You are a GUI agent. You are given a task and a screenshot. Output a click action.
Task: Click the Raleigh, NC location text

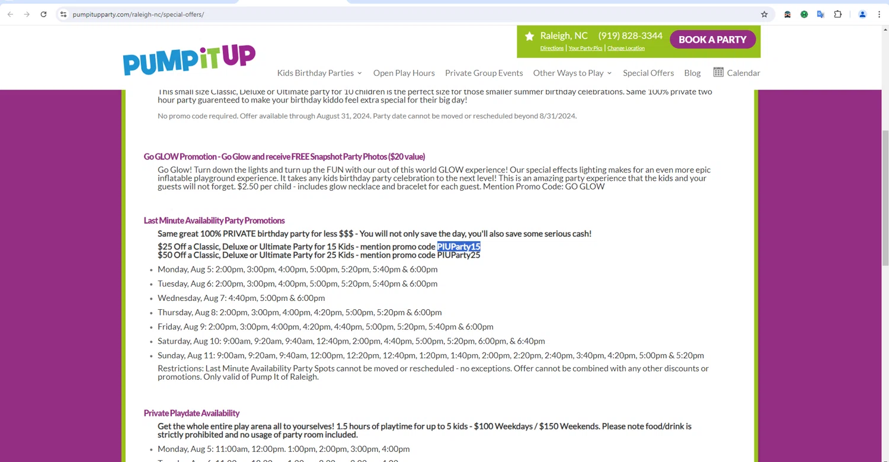(564, 36)
